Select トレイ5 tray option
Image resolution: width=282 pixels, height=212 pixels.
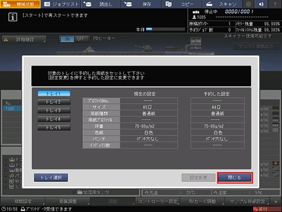pos(54,128)
